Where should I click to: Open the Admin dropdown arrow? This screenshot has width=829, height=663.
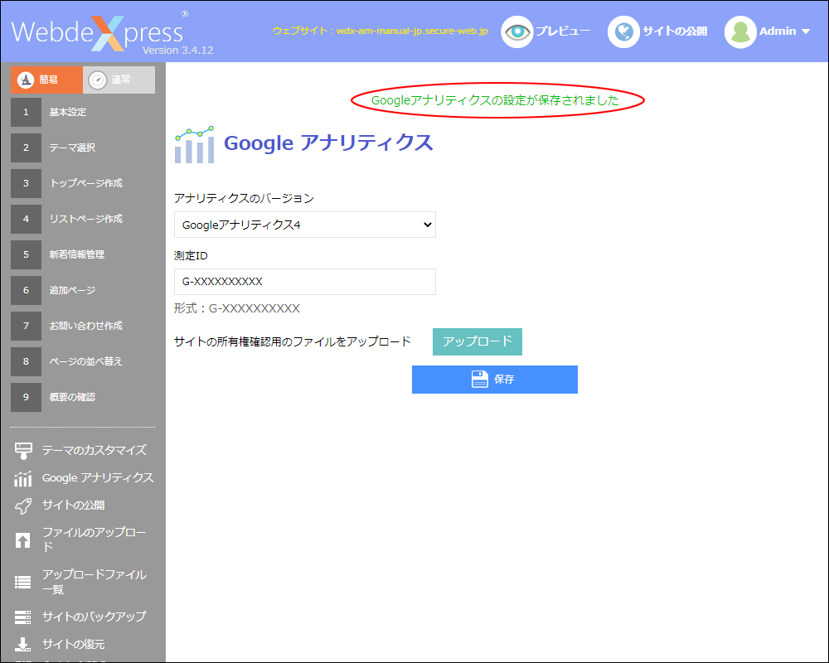[806, 31]
